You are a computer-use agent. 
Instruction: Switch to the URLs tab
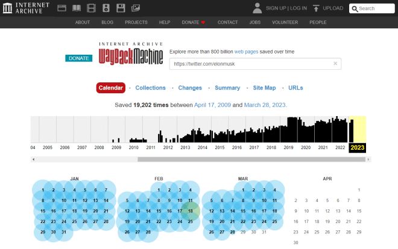coord(295,88)
